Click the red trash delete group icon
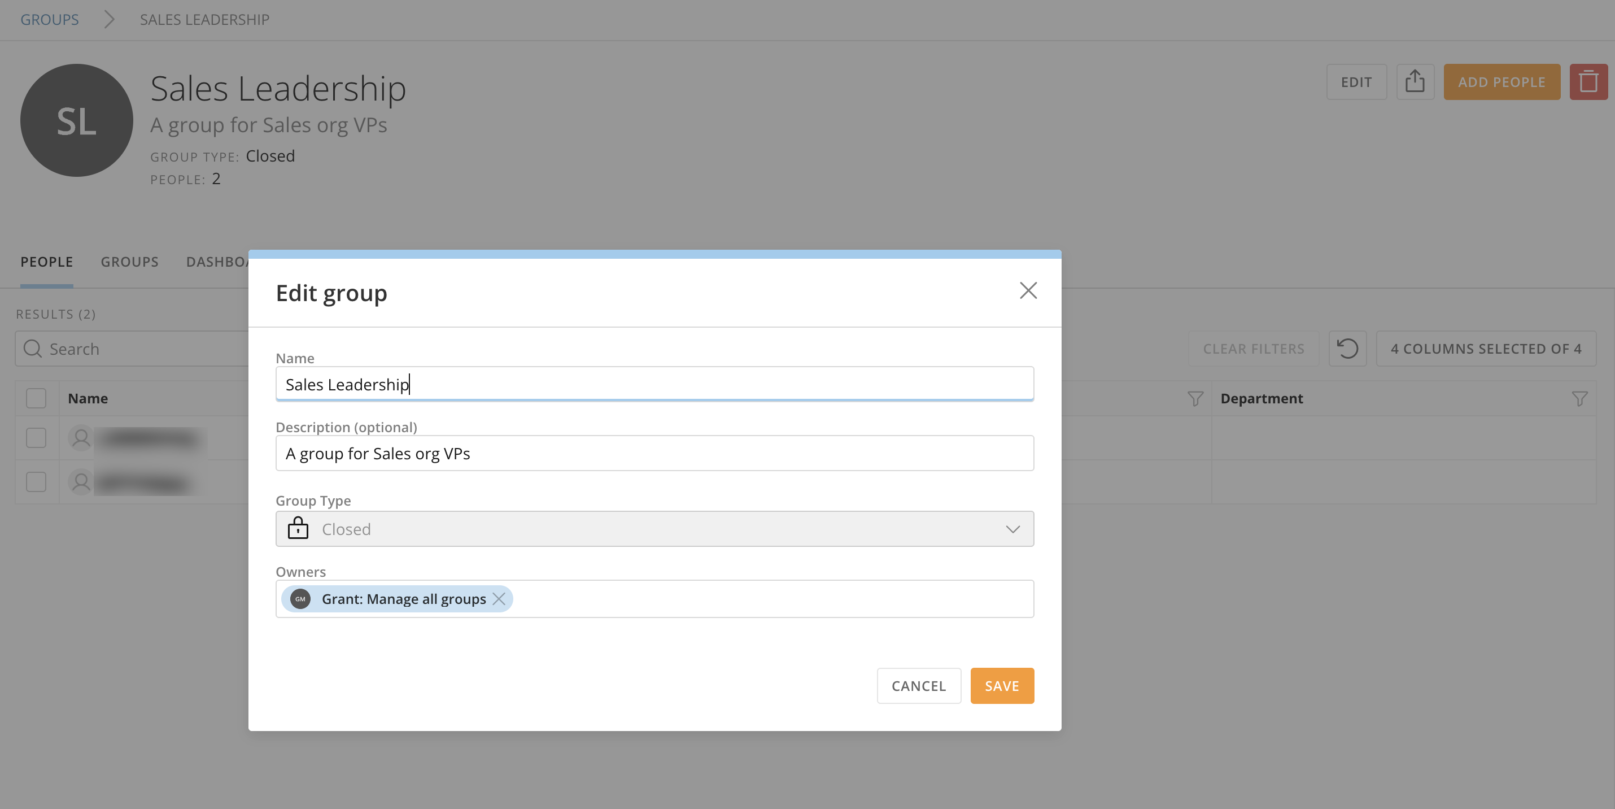This screenshot has height=809, width=1615. pos(1588,81)
